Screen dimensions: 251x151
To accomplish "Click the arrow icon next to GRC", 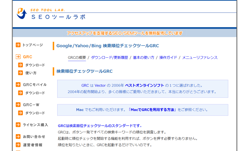I will click(18, 57).
